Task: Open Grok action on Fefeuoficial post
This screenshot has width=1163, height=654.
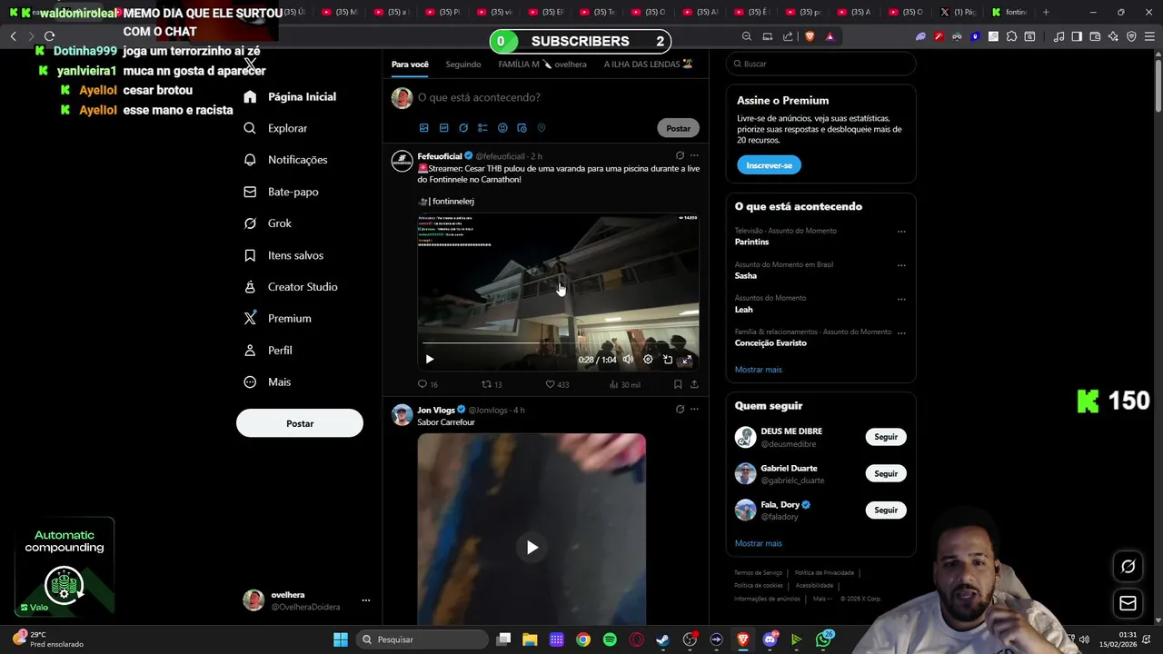Action: click(x=680, y=155)
